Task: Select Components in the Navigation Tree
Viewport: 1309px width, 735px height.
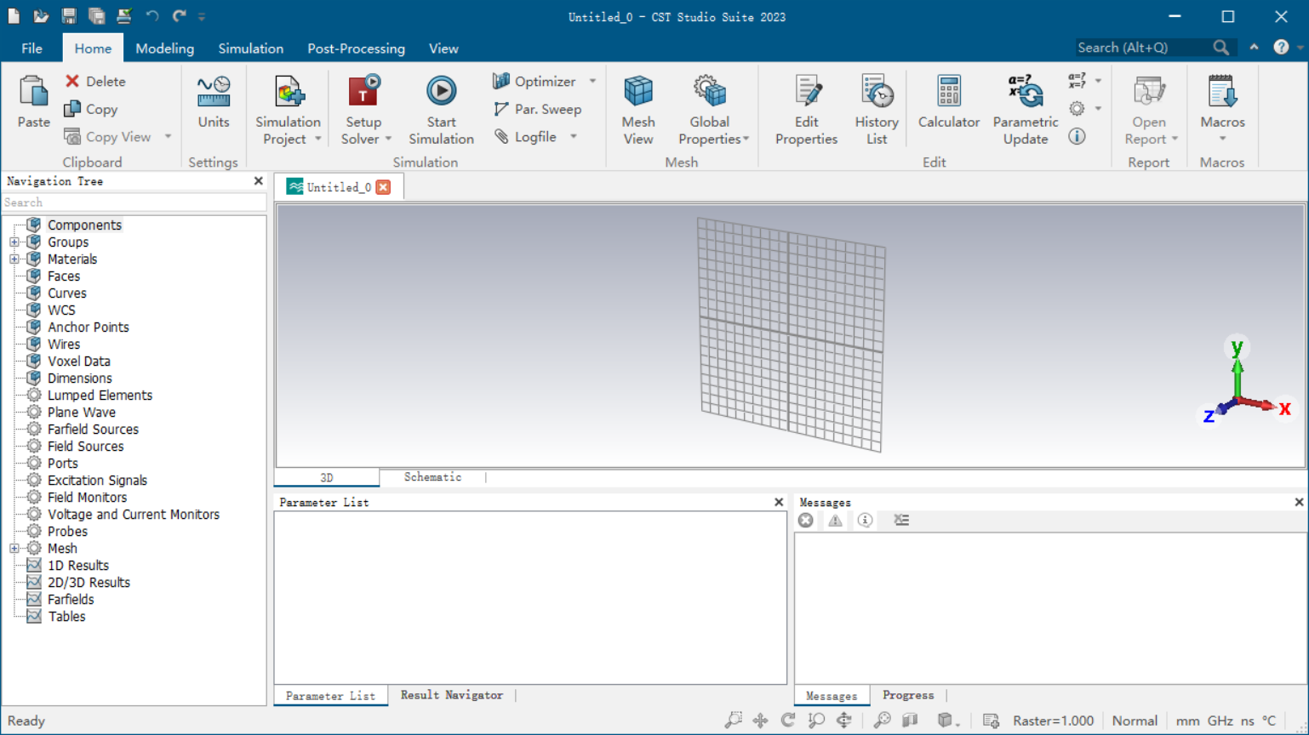Action: (84, 225)
